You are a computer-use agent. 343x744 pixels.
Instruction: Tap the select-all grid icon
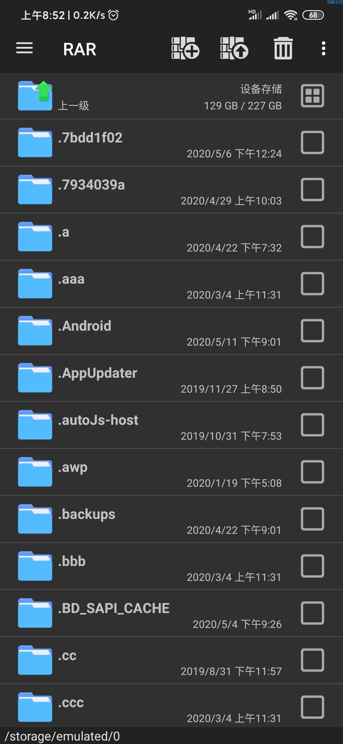(313, 96)
